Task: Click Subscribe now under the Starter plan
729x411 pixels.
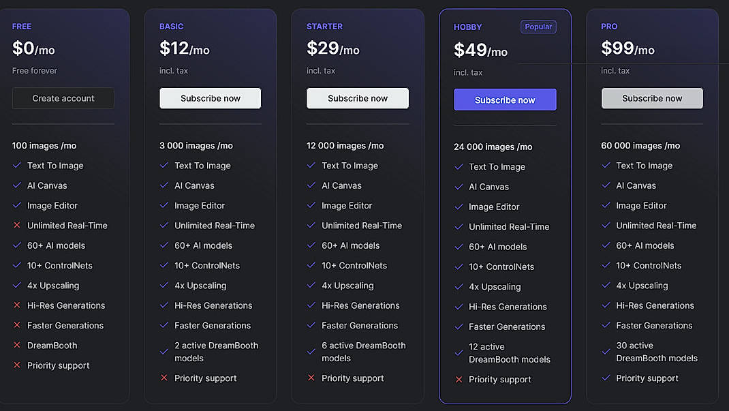Action: (x=357, y=97)
